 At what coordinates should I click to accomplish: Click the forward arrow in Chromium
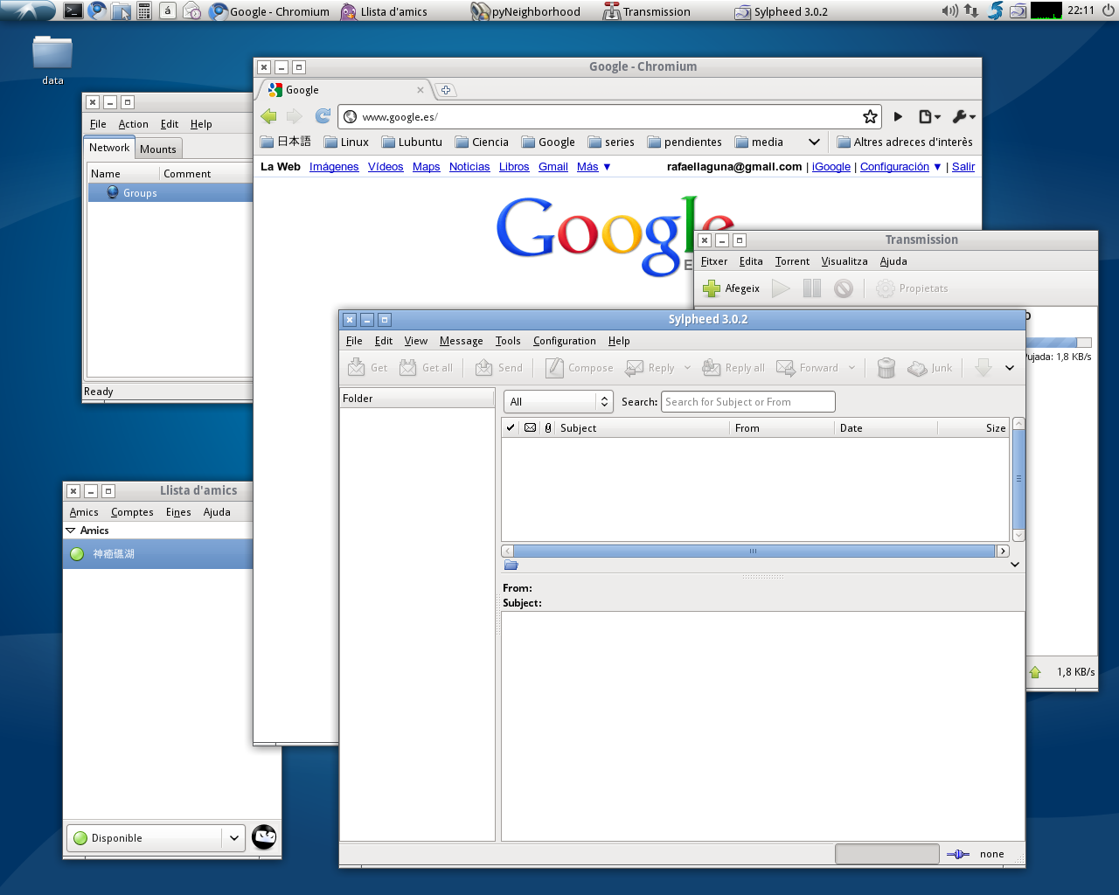(x=295, y=116)
